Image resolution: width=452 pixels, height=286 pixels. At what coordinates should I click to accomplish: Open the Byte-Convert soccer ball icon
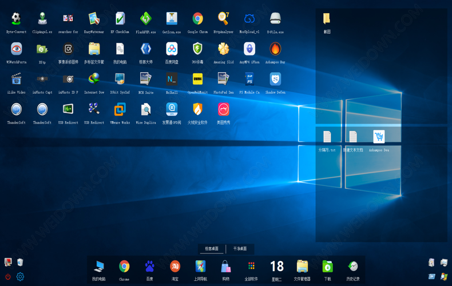pos(16,19)
